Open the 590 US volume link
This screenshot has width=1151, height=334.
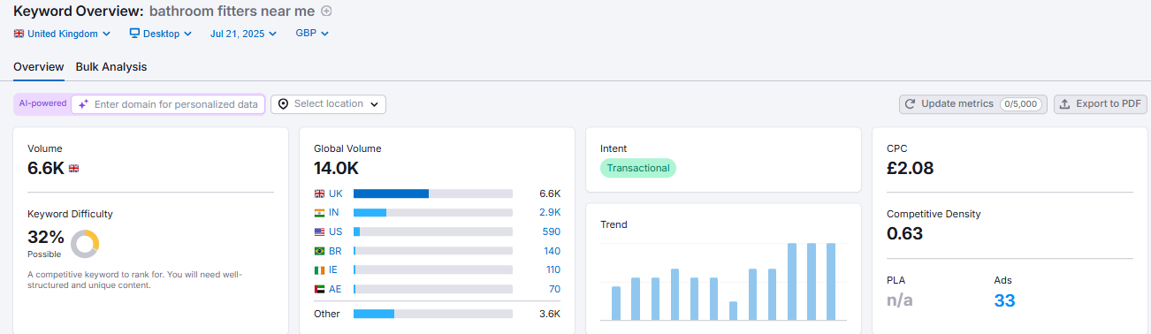[552, 232]
